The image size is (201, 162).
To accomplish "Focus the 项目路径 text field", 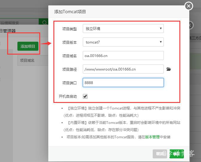I will [123, 69].
